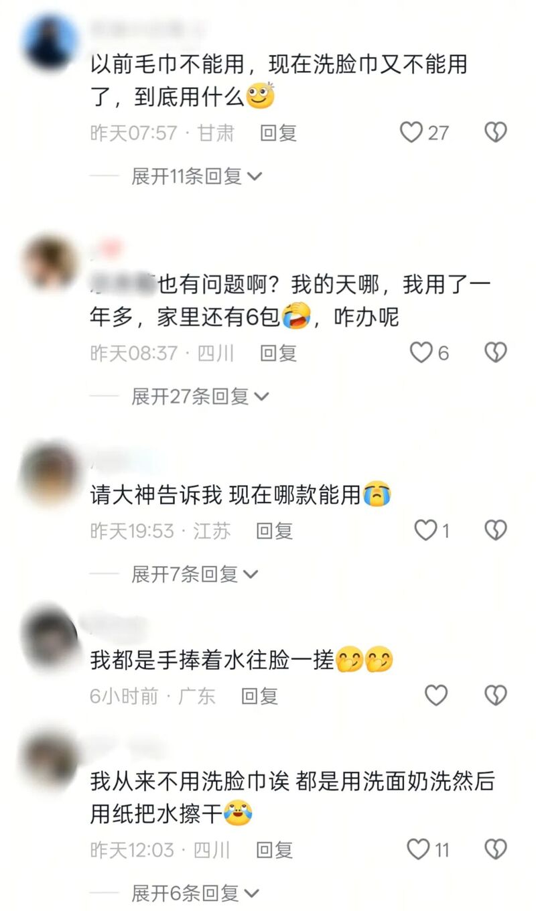Click 回复 on the 12:03 四川 comment
Screen dimensions: 536x911
click(x=275, y=849)
